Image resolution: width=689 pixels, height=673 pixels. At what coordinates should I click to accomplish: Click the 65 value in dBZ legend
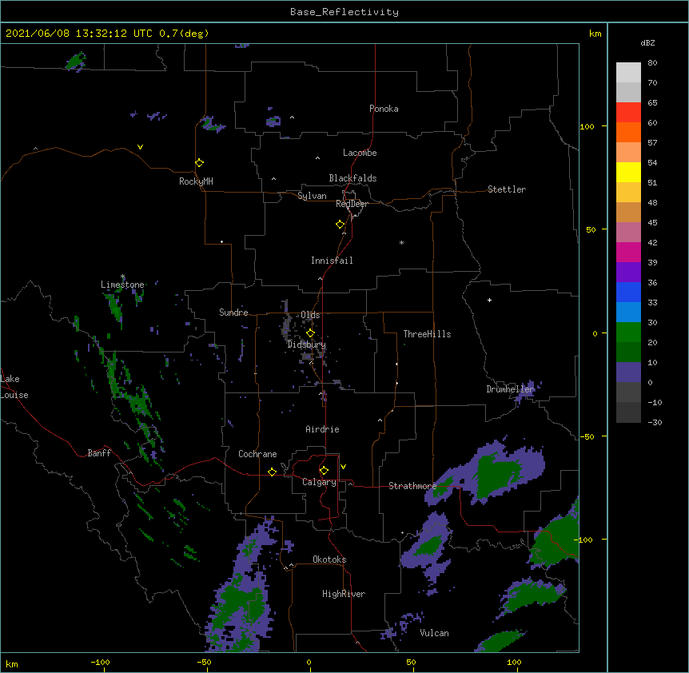(652, 103)
